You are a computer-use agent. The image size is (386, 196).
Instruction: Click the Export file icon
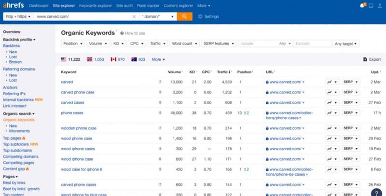365,59
